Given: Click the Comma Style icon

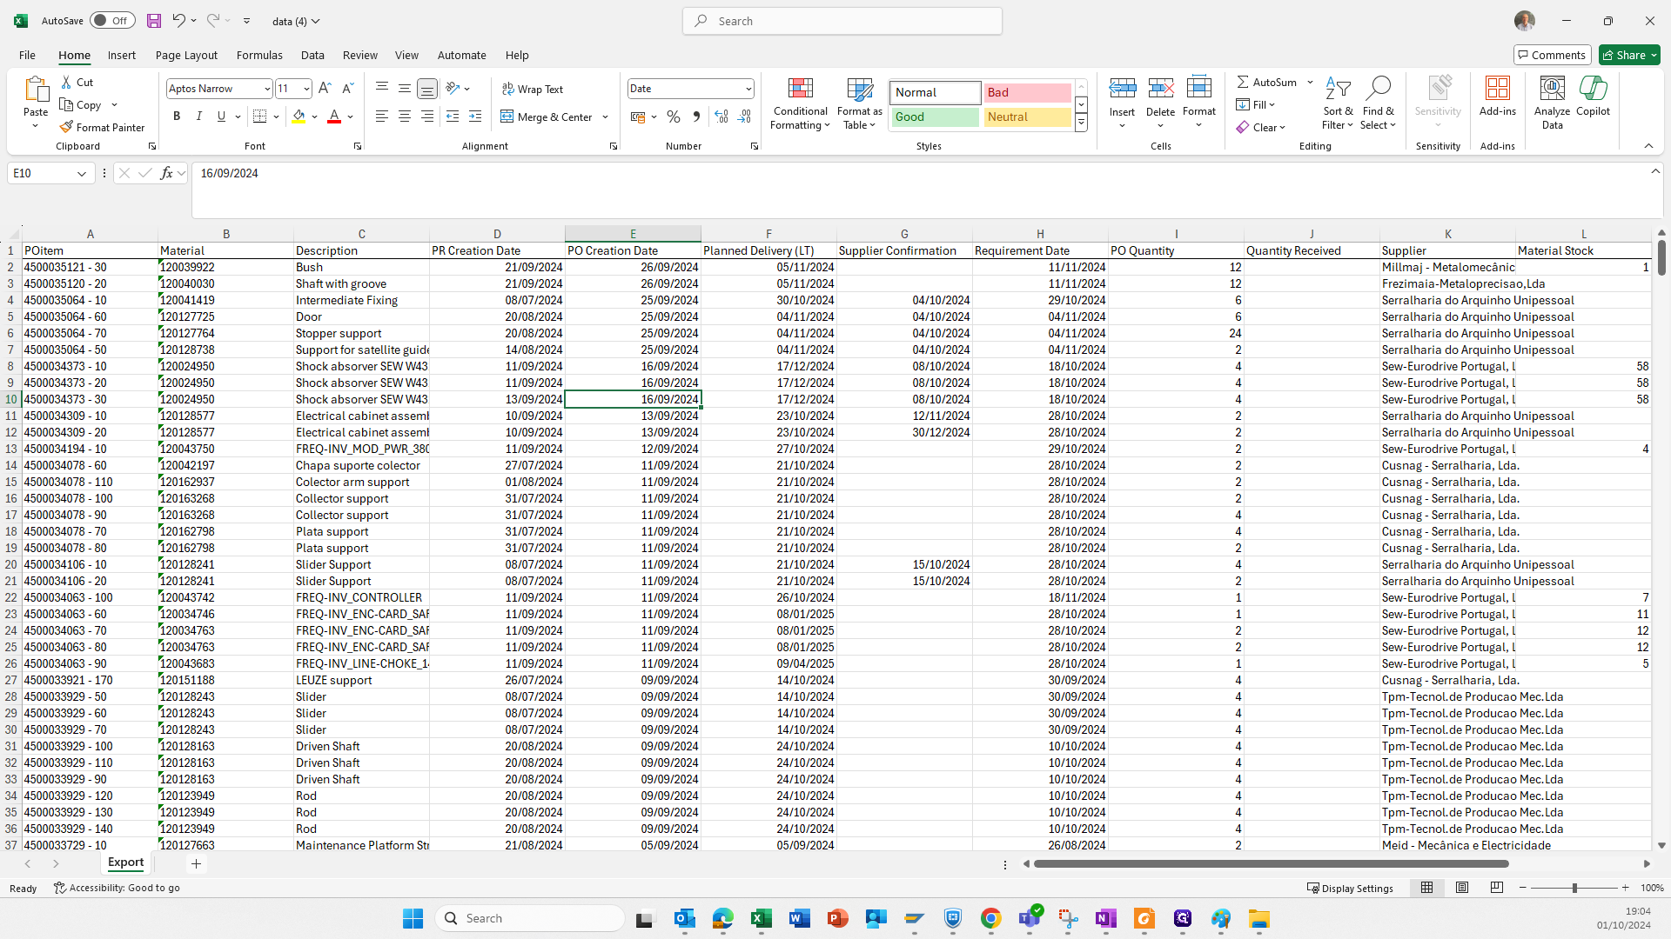Looking at the screenshot, I should point(696,117).
